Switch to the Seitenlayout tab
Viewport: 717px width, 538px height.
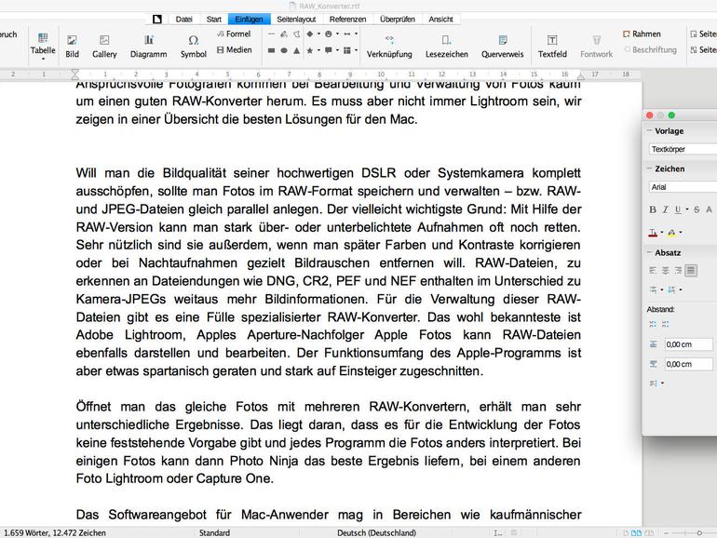pyautogui.click(x=296, y=20)
